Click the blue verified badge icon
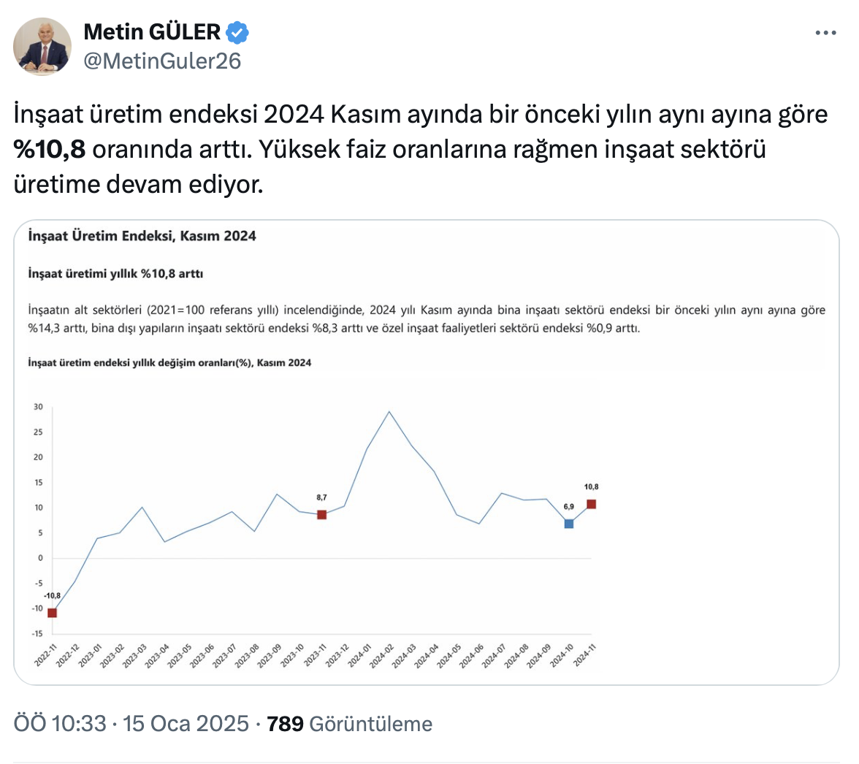Image resolution: width=859 pixels, height=764 pixels. click(x=238, y=32)
